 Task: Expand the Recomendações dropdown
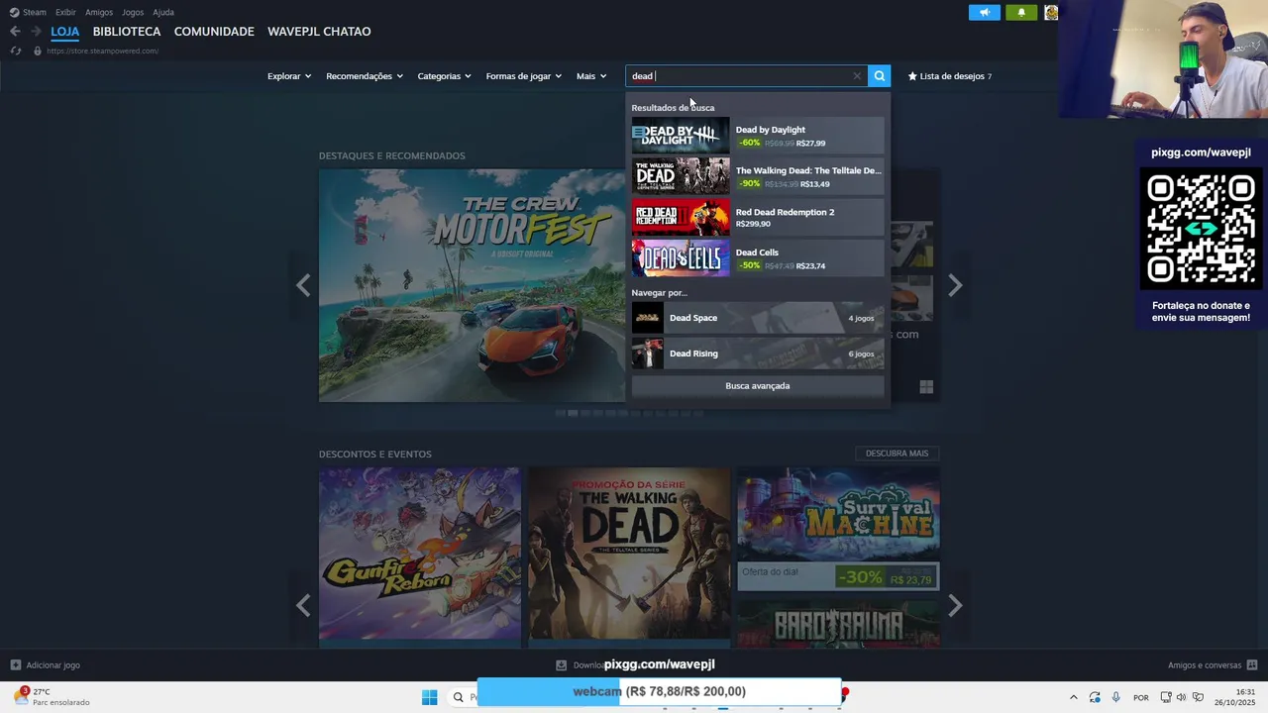[365, 76]
